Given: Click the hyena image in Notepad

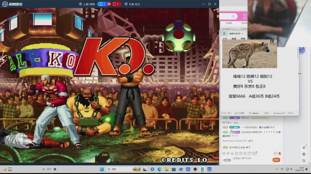Looking at the screenshot, I should tap(250, 54).
